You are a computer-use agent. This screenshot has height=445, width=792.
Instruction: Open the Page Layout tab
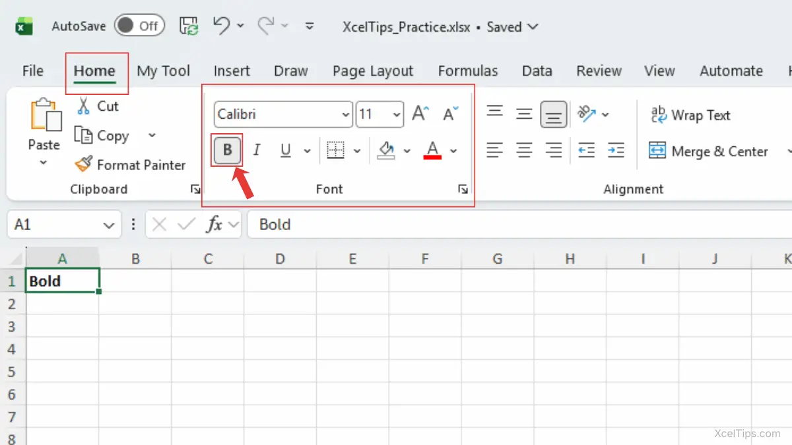tap(372, 71)
